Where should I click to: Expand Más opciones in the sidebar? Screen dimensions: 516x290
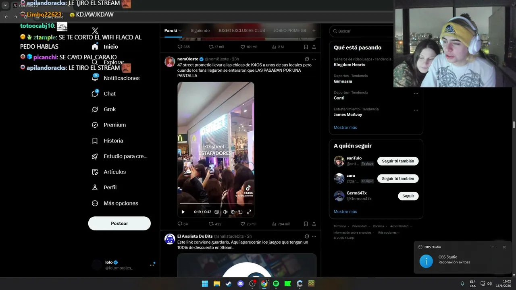115,203
